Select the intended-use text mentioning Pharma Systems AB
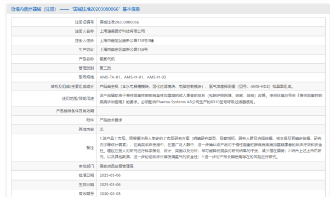The height and width of the screenshot is (197, 330). 211,99
